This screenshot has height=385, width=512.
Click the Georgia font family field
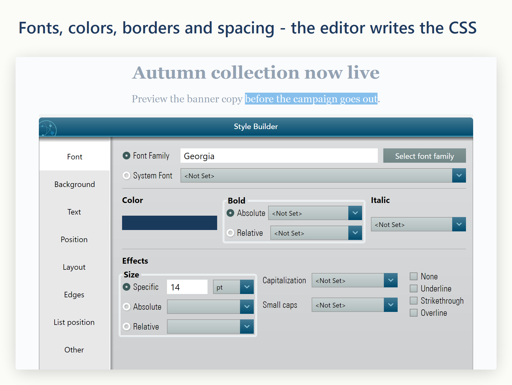(279, 156)
